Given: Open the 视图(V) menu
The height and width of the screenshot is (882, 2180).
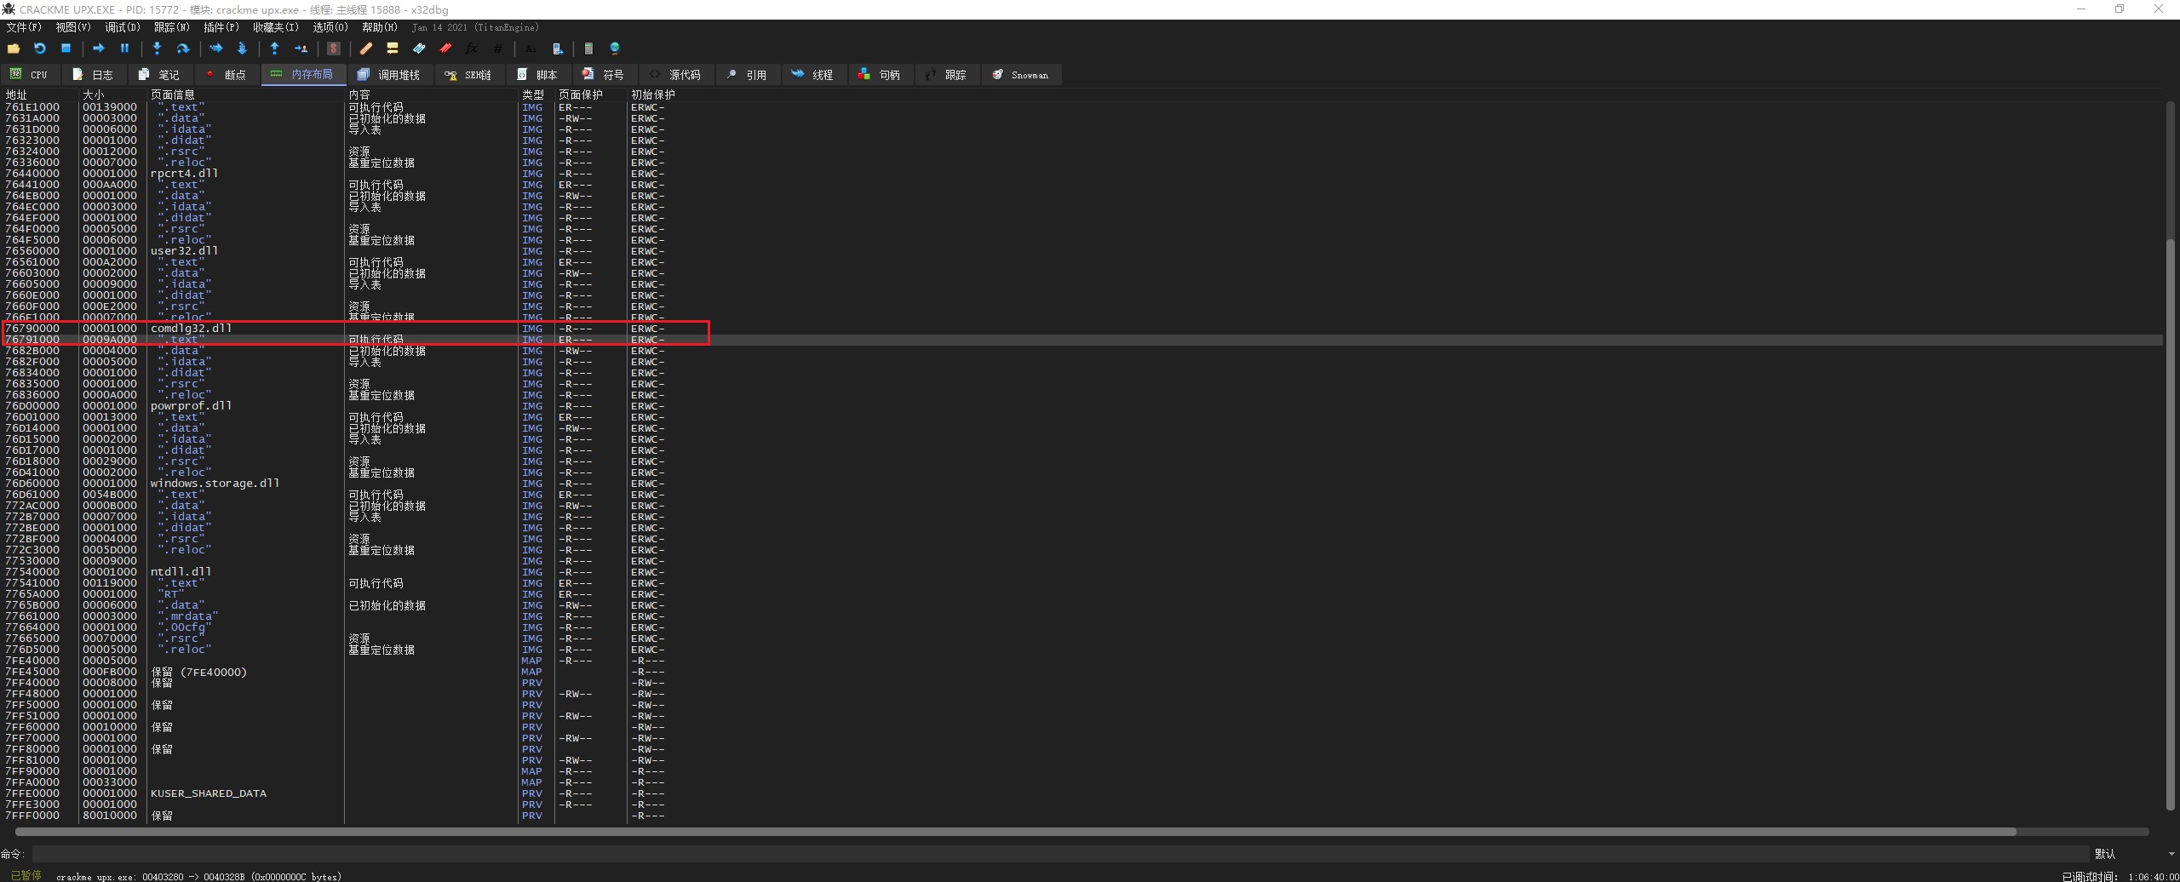Looking at the screenshot, I should pyautogui.click(x=73, y=27).
